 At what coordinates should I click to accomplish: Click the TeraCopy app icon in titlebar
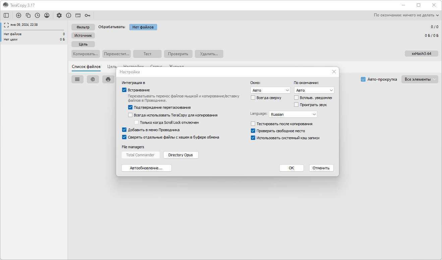pos(6,5)
